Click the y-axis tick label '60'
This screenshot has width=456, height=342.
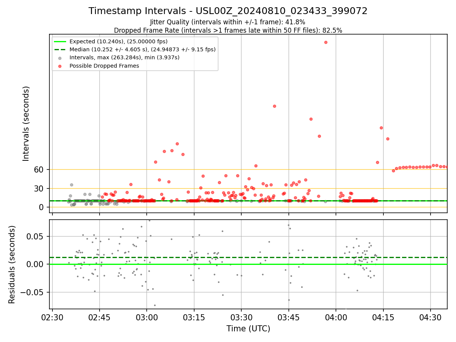coord(40,170)
